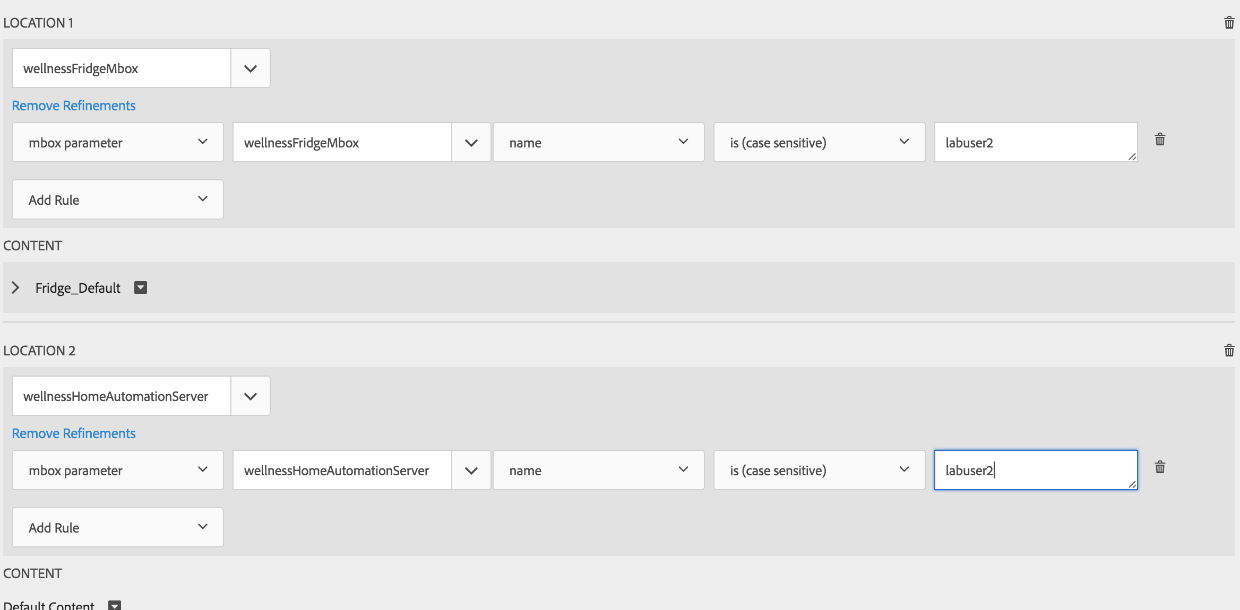
Task: Open Location 1 wellnessFridgeMbox location dropdown
Action: point(251,68)
